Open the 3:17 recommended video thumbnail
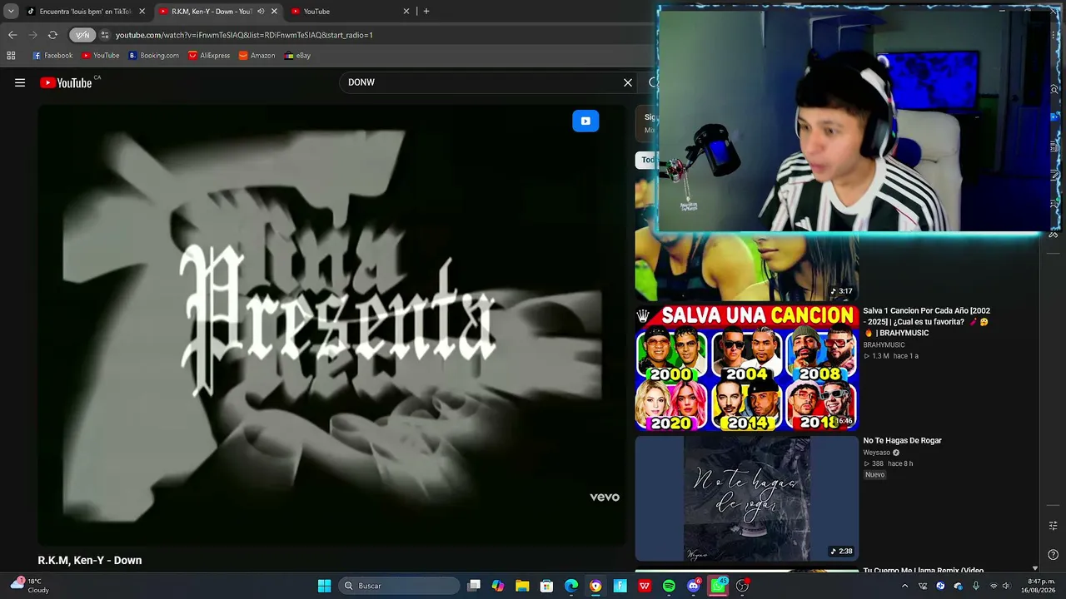The width and height of the screenshot is (1066, 599). tap(746, 266)
